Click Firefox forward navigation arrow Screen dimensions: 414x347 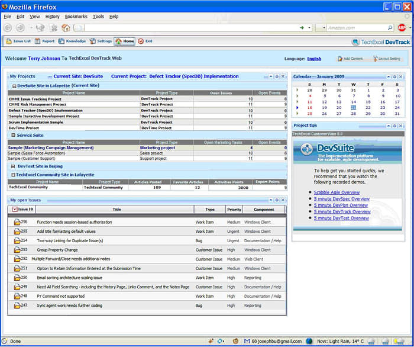click(20, 28)
